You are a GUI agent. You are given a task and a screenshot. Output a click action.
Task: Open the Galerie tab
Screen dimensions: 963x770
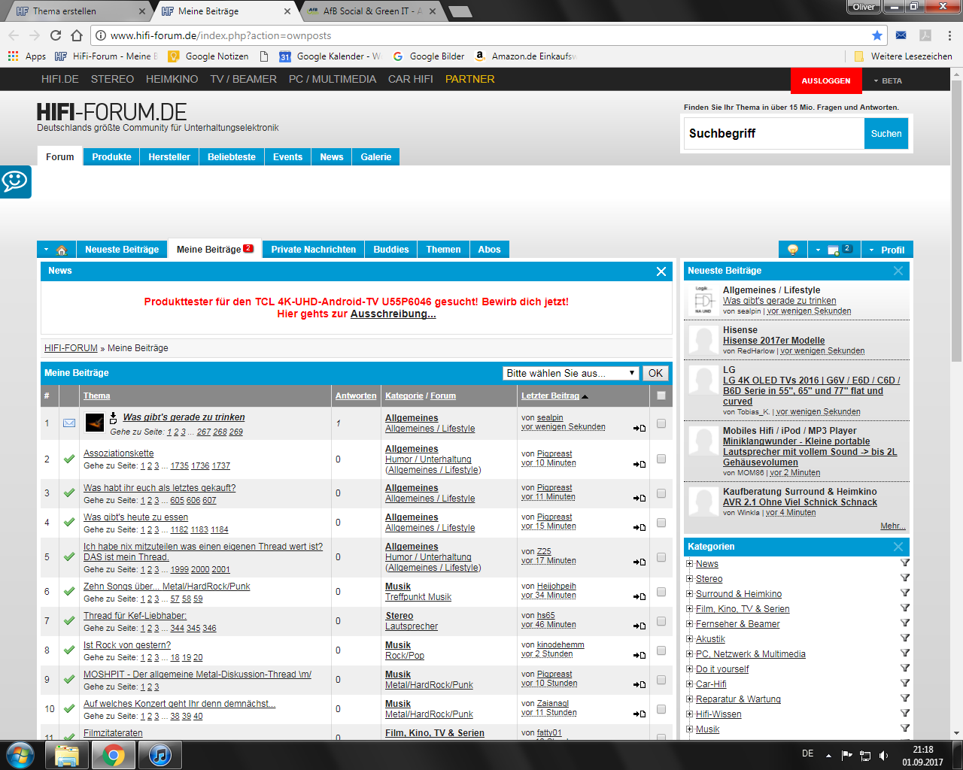click(x=376, y=157)
